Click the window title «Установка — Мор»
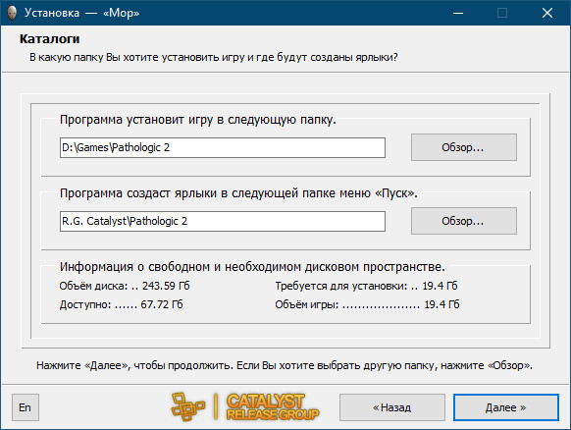This screenshot has height=430, width=571. [x=81, y=13]
